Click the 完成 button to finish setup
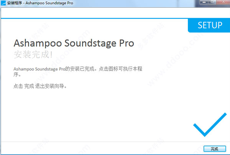 coord(215,149)
